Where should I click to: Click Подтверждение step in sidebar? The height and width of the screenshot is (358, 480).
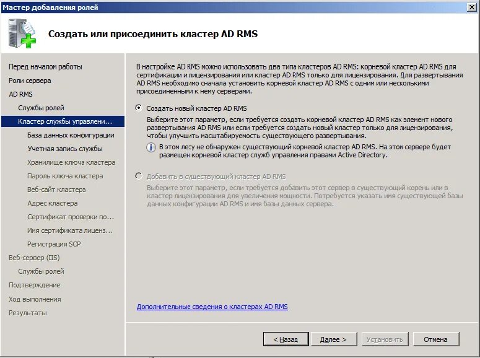(x=34, y=285)
